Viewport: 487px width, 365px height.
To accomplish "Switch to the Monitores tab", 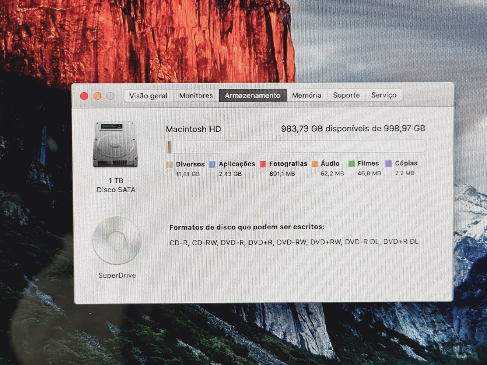I will 196,96.
